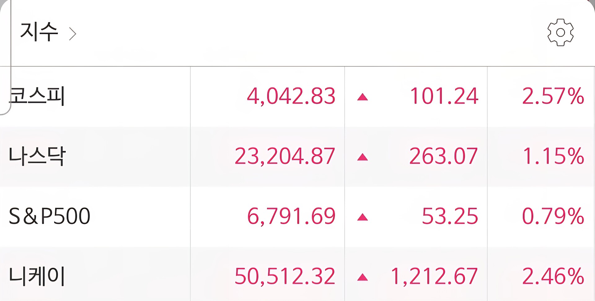Tap the 나스닥 price 23,204.87
This screenshot has width=595, height=301.
[x=285, y=156]
